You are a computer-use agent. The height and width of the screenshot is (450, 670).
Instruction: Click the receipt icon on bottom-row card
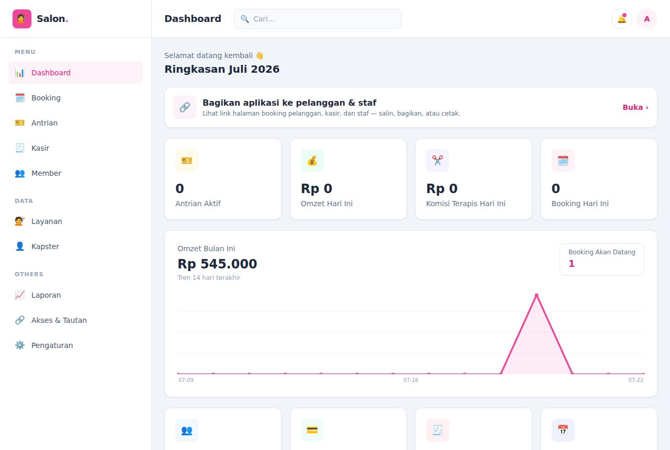coord(438,430)
